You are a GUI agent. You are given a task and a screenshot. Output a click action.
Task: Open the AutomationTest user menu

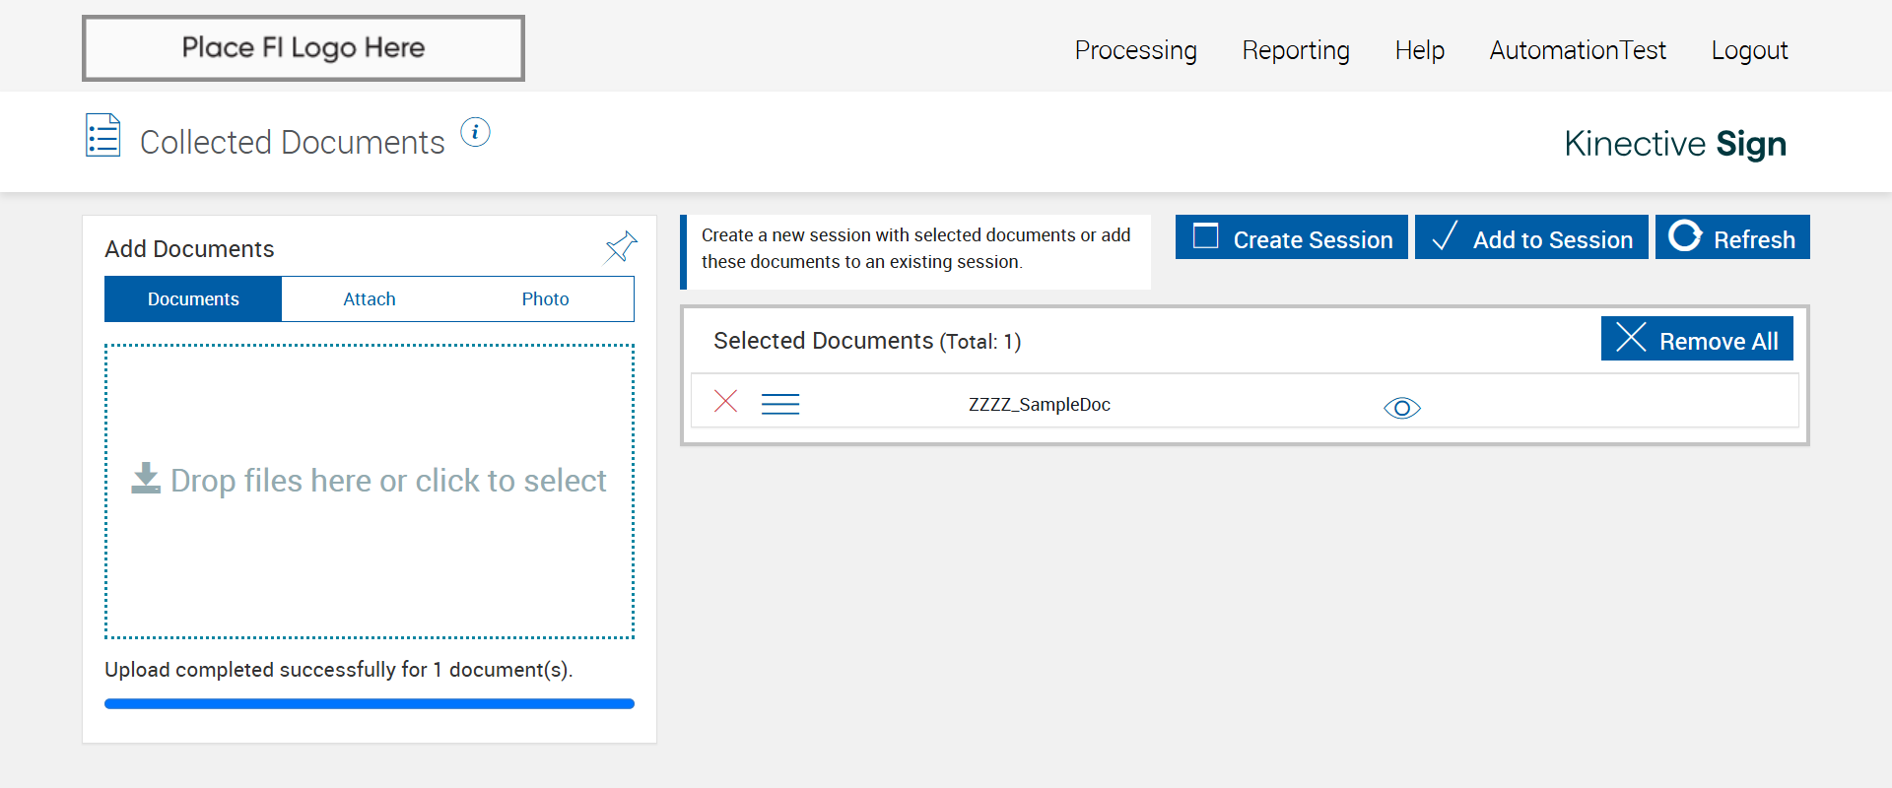[x=1578, y=50]
